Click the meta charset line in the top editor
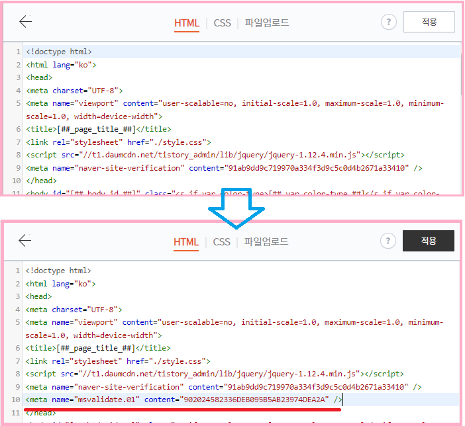 (x=74, y=91)
